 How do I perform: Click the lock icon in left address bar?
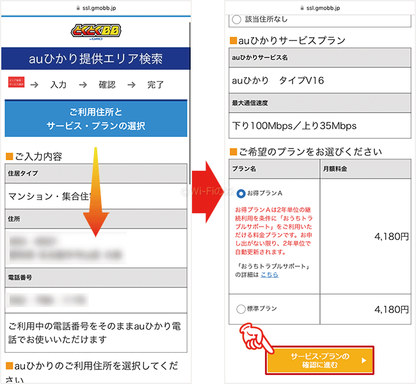coord(78,8)
